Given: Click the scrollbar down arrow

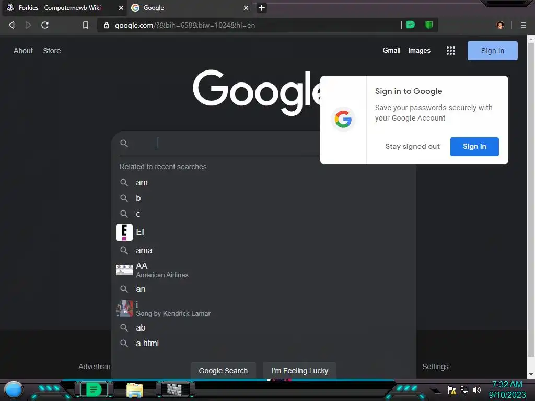Looking at the screenshot, I should (x=531, y=374).
